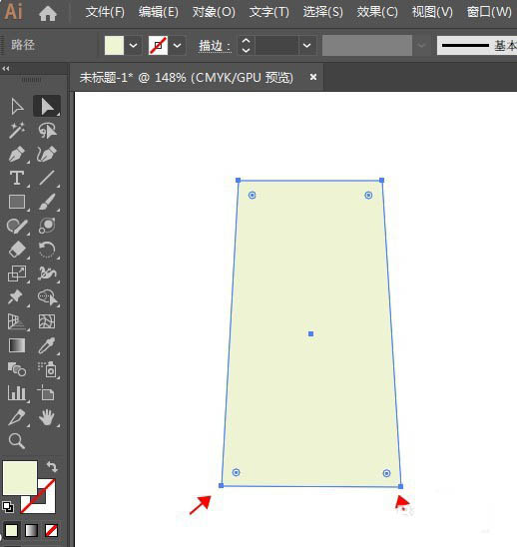
Task: Open the 窗口(W) menu
Action: tap(489, 13)
